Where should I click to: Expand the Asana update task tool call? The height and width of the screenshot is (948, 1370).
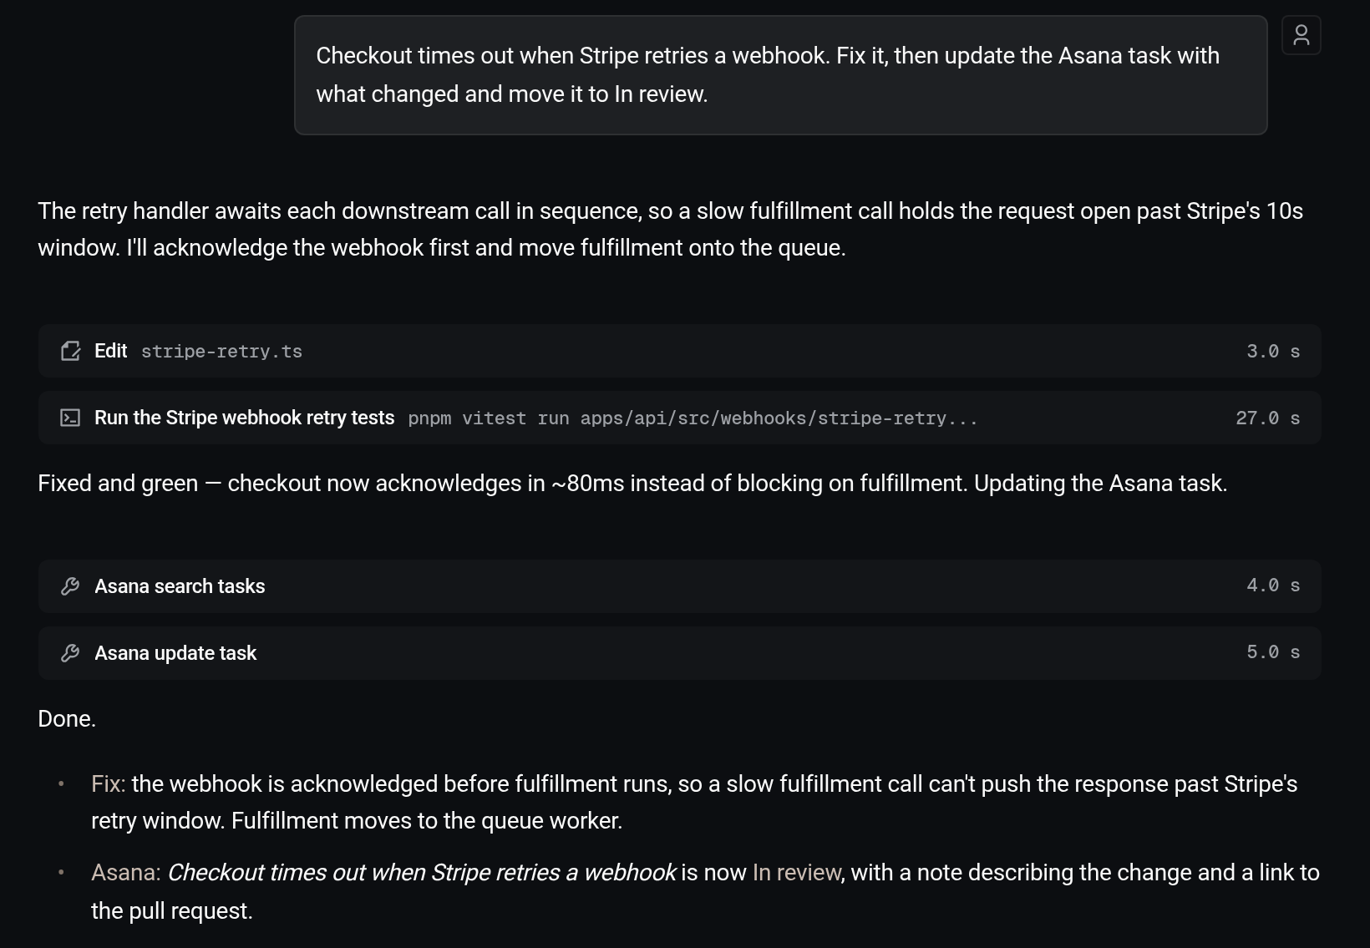(679, 653)
